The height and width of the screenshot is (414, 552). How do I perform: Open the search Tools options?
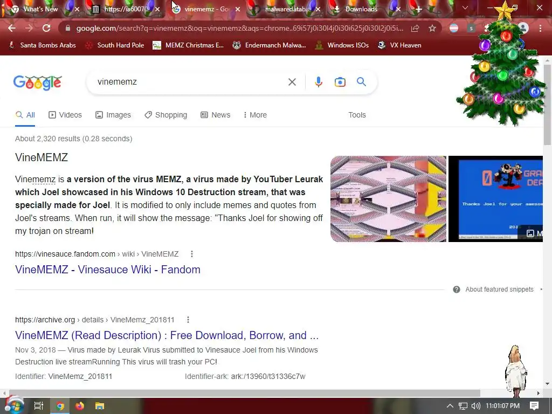[357, 115]
